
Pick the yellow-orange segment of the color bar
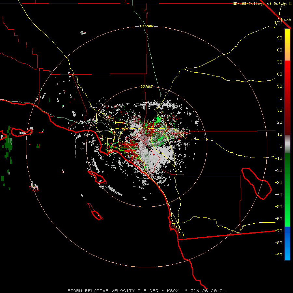[287, 45]
